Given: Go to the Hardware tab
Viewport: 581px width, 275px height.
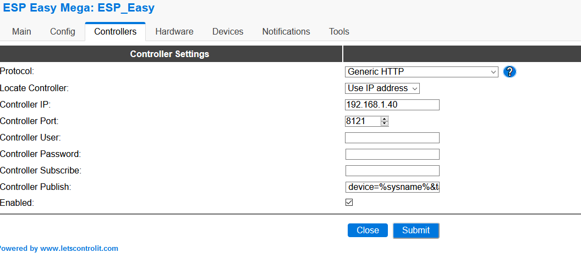Looking at the screenshot, I should click(x=174, y=32).
